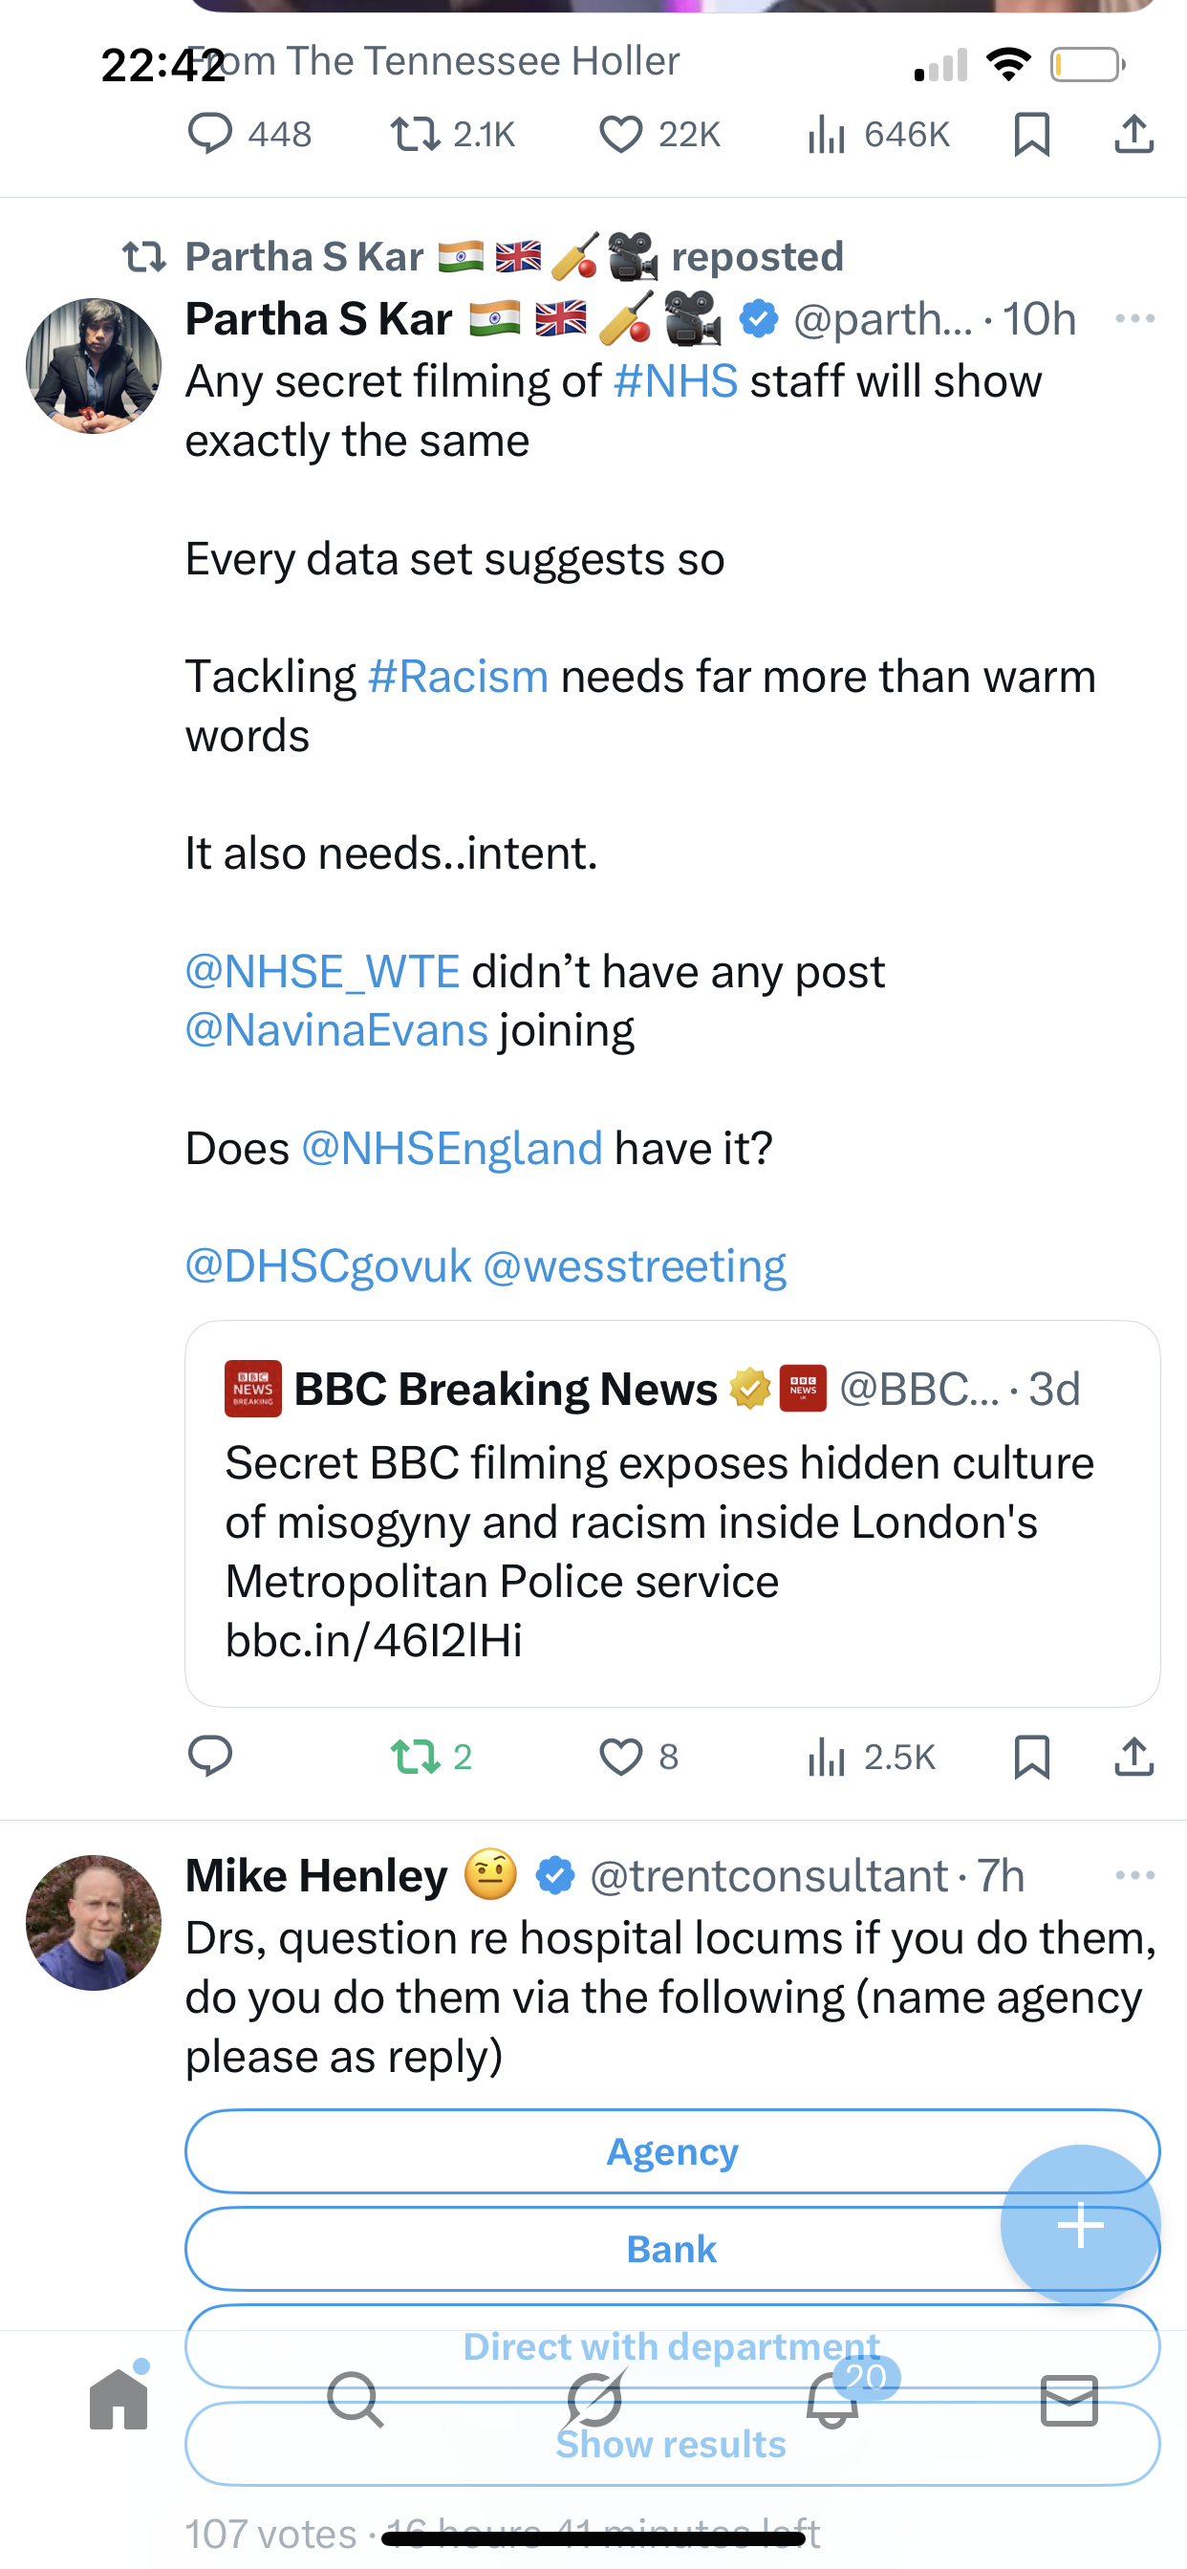The image size is (1187, 2569).
Task: Bookmark the Tennessee Holler post
Action: 1031,135
